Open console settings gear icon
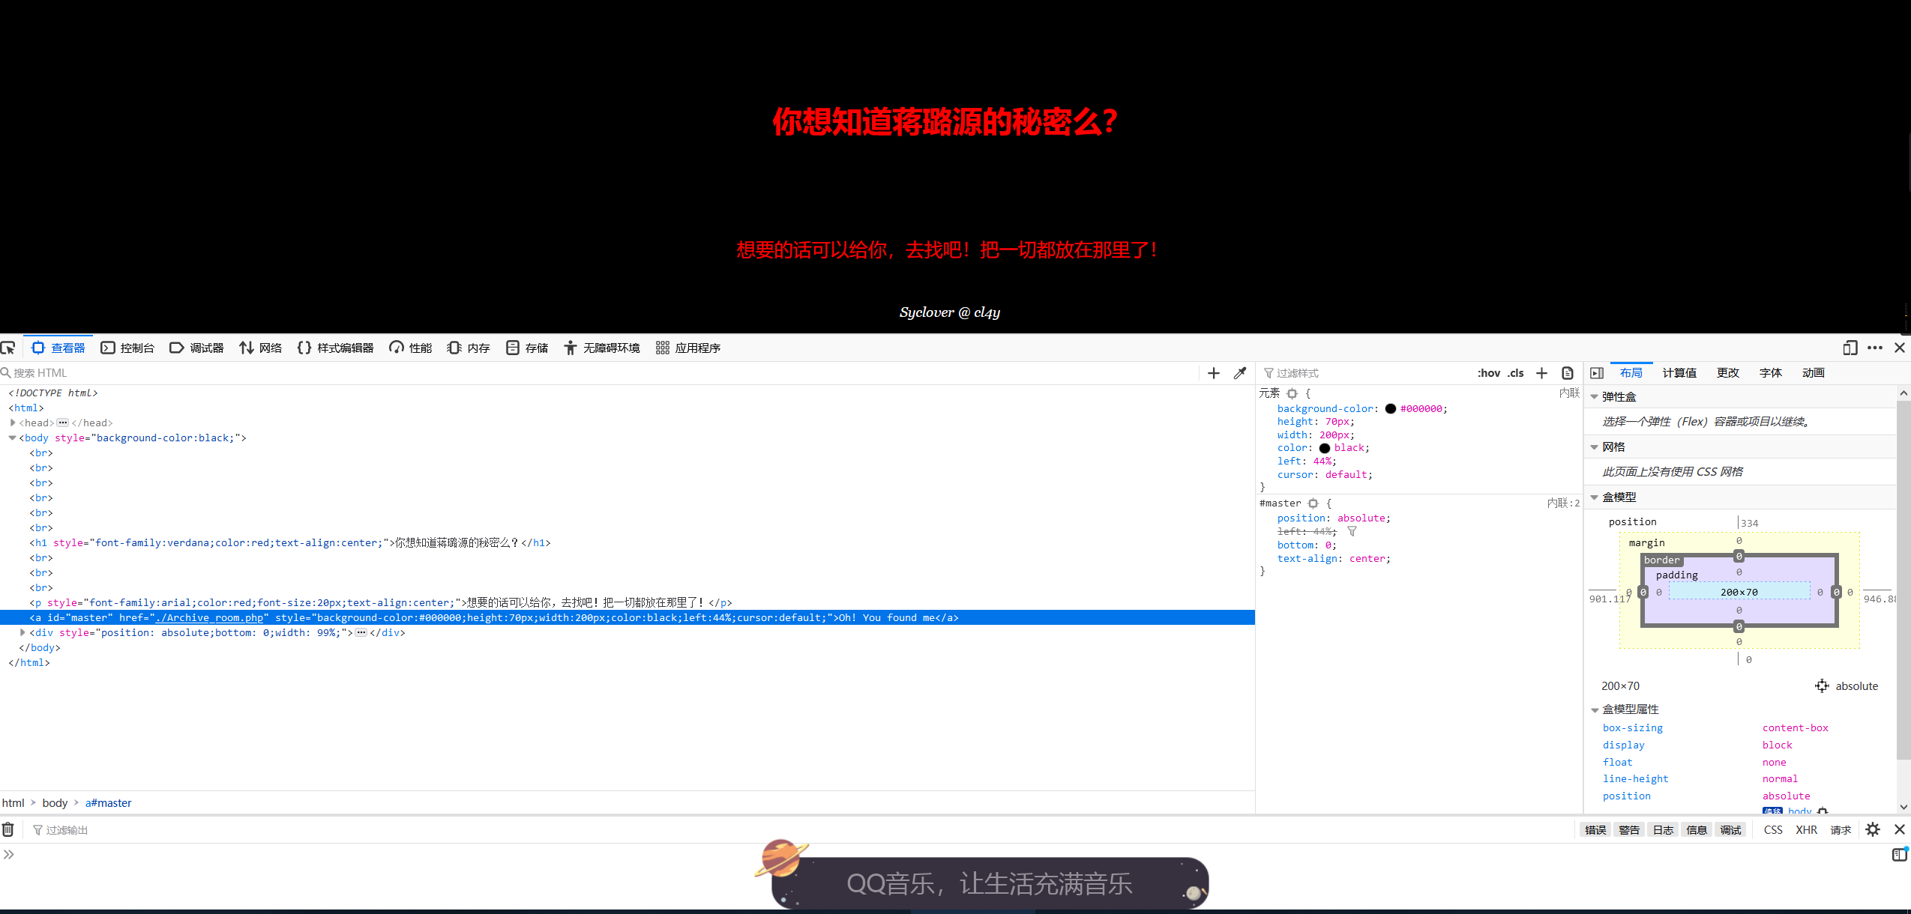This screenshot has width=1911, height=914. pos(1873,829)
